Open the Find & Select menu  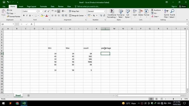172,14
